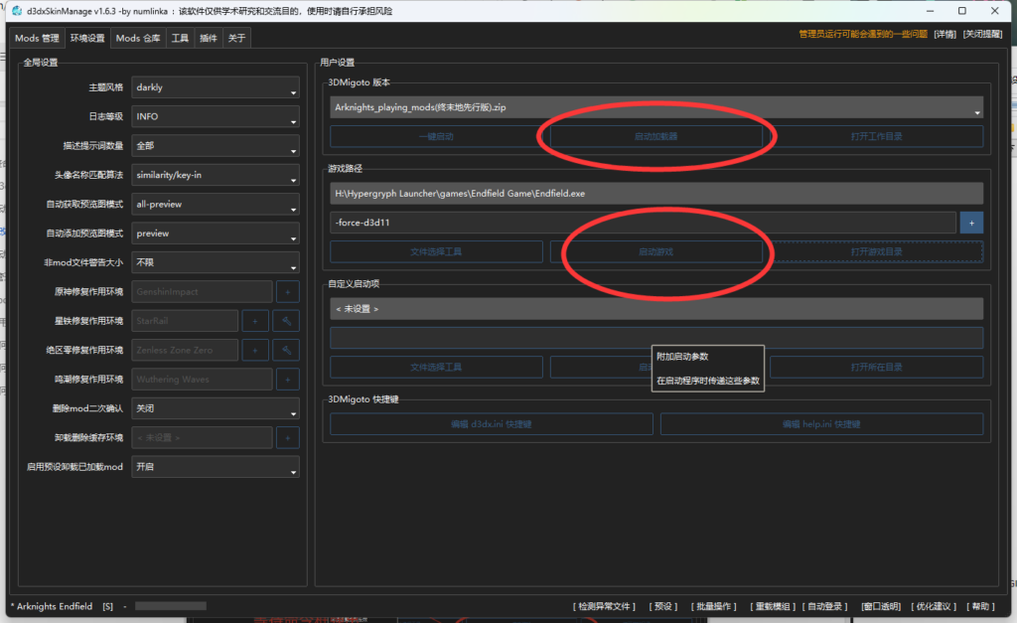
Task: Switch to the Mods 管理 tab
Action: click(x=37, y=38)
